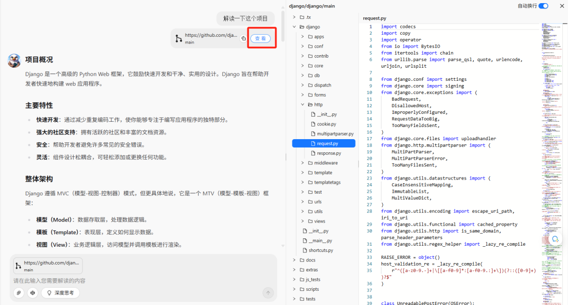Image resolution: width=568 pixels, height=305 pixels.
Task: Click the folder icon of conf
Action: (x=310, y=46)
